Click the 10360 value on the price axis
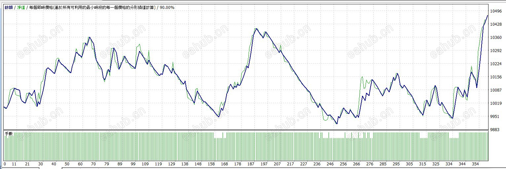The image size is (506, 169). click(x=496, y=38)
